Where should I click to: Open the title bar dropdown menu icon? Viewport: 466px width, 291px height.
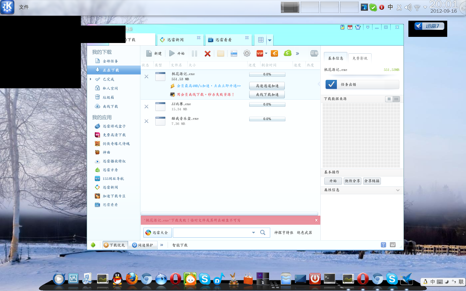pos(368,27)
